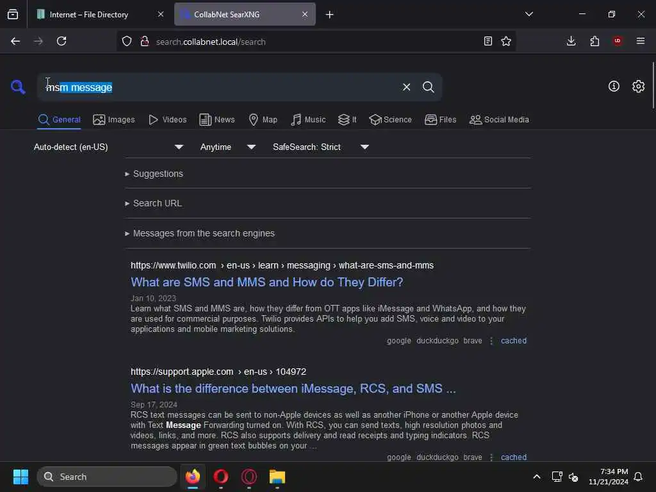
Task: Switch to Social Media category
Action: [x=499, y=120]
